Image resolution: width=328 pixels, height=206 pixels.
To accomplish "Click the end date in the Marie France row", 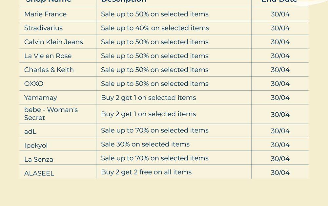I will point(280,14).
